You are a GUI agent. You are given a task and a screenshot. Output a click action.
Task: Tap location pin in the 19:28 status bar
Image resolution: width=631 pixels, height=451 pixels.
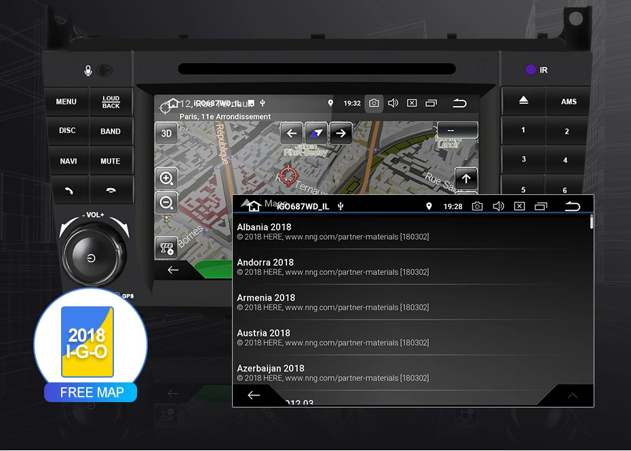[x=429, y=206]
